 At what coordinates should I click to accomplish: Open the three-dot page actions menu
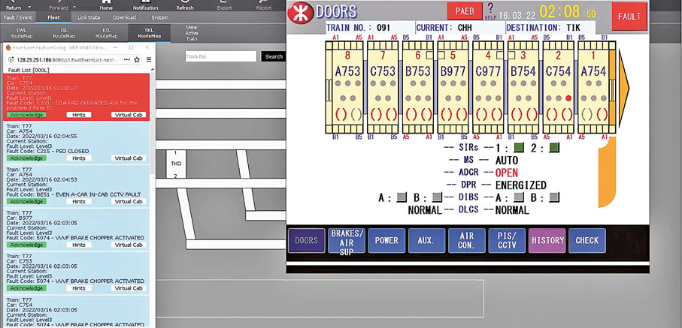point(125,59)
